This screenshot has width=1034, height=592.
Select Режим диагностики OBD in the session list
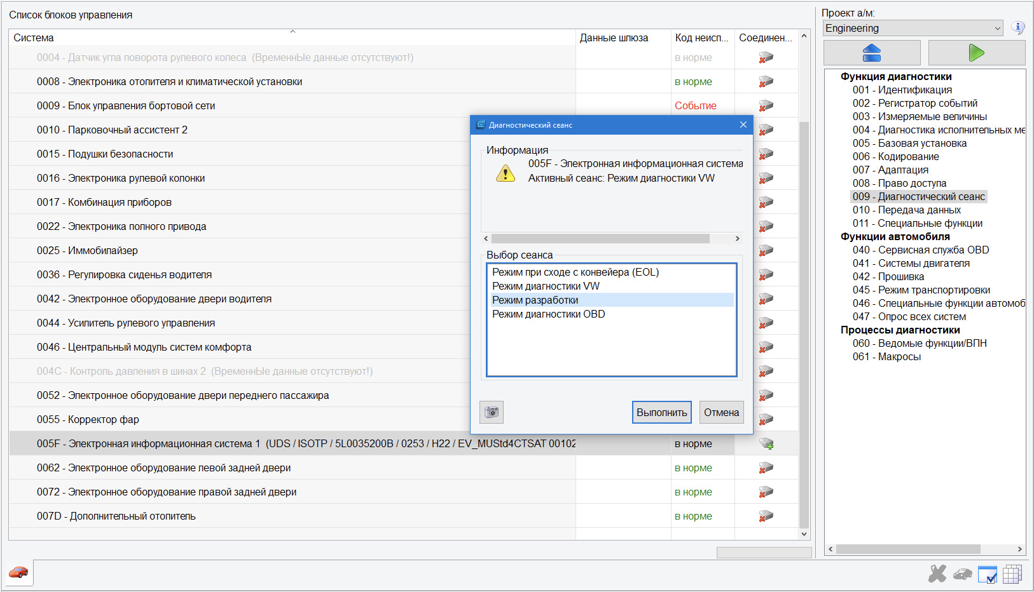pos(548,314)
